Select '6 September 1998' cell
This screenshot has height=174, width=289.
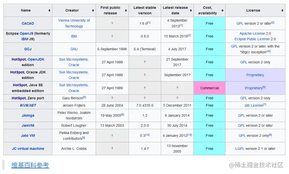pyautogui.click(x=112, y=49)
